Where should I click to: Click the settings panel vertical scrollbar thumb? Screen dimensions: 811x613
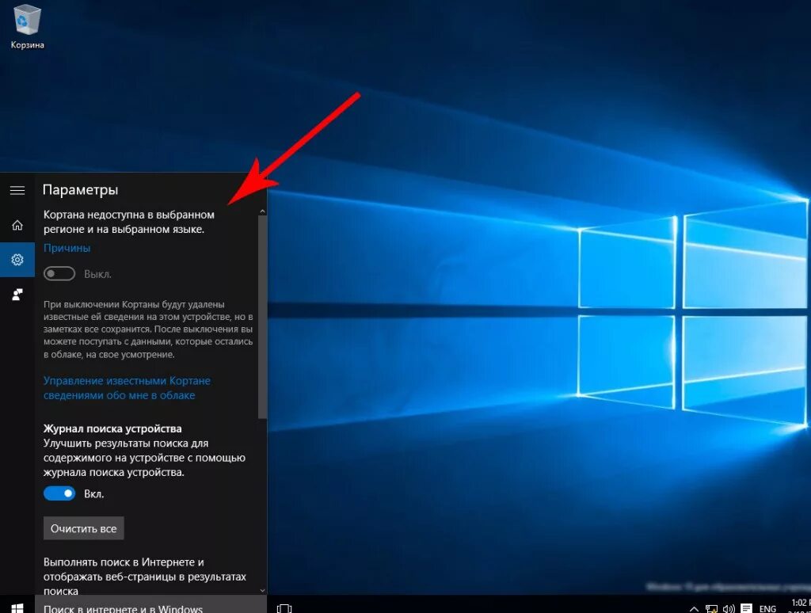click(x=262, y=317)
